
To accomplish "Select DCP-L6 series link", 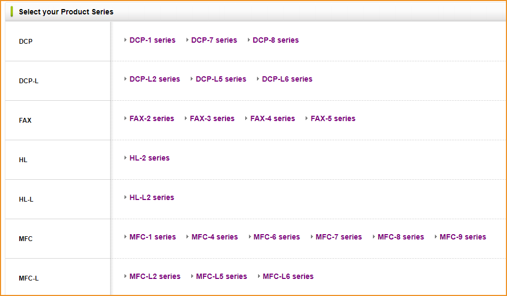I will click(287, 79).
